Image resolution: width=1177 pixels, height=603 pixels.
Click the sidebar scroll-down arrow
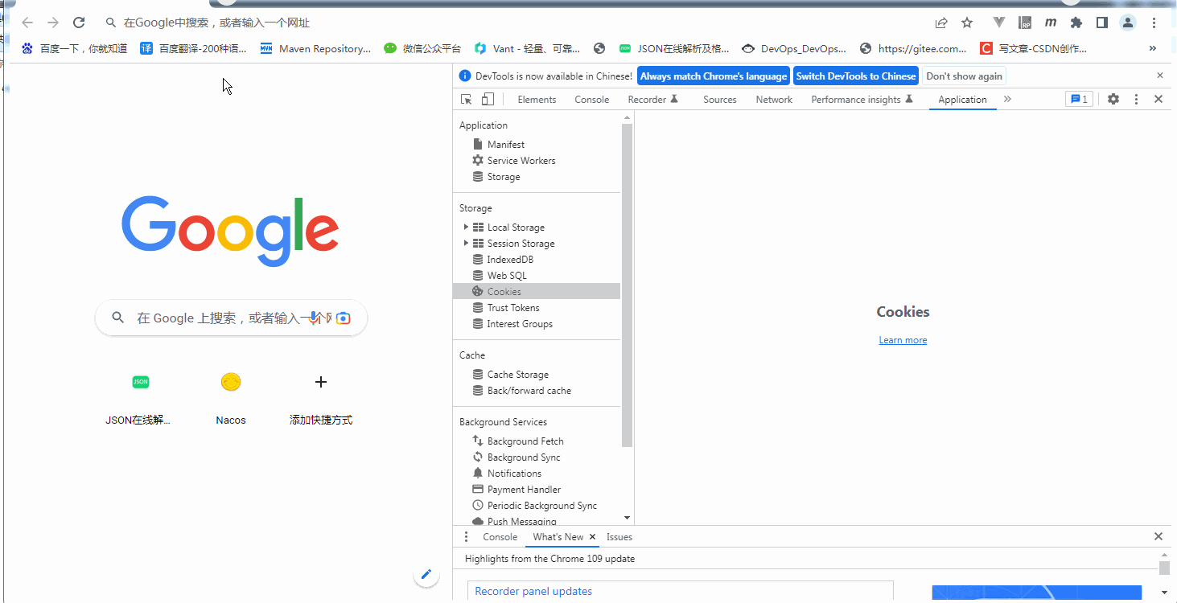628,519
